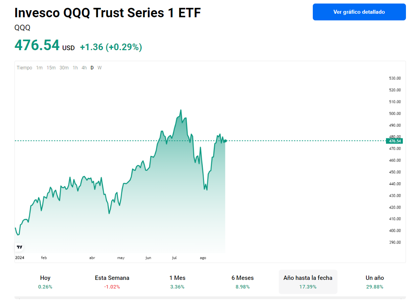This screenshot has height=303, width=413.
Task: Switch to weekly 'W' interval
Action: tap(99, 68)
